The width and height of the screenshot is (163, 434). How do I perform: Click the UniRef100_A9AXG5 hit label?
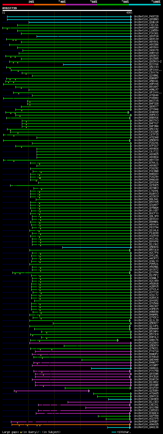click(x=146, y=424)
